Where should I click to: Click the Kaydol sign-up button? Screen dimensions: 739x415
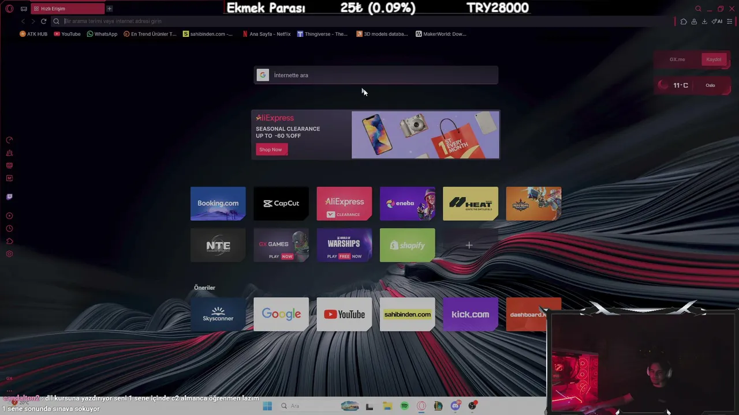[714, 59]
